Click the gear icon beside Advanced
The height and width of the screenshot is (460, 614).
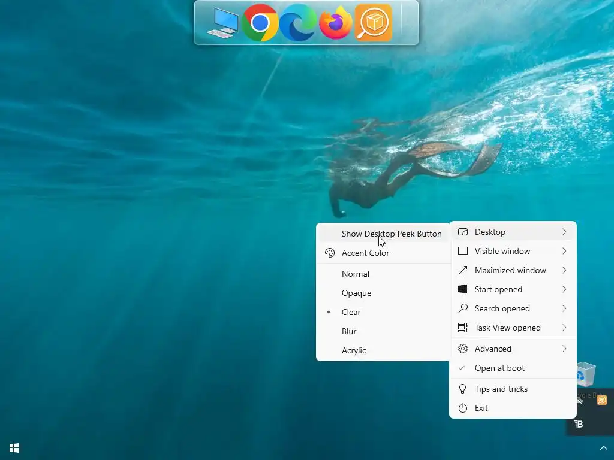(x=463, y=349)
